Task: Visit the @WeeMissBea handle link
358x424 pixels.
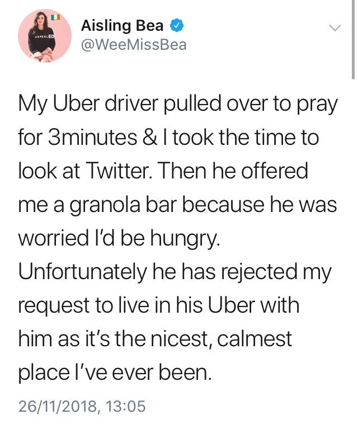Action: click(134, 45)
